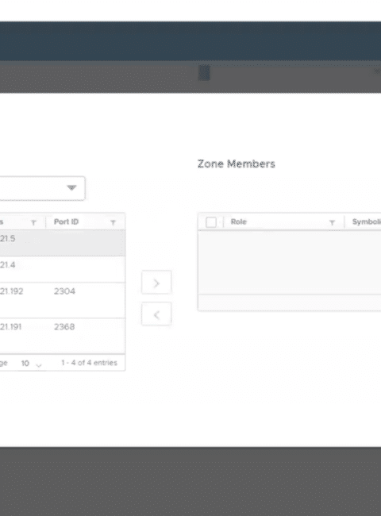This screenshot has height=516, width=381.
Task: Select the highlighted row ending in 21.5
Action: [x=62, y=243]
